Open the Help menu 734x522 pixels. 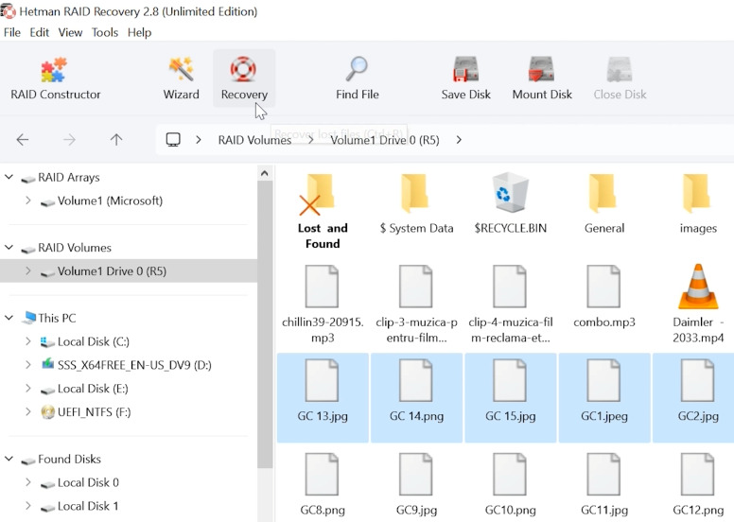139,32
